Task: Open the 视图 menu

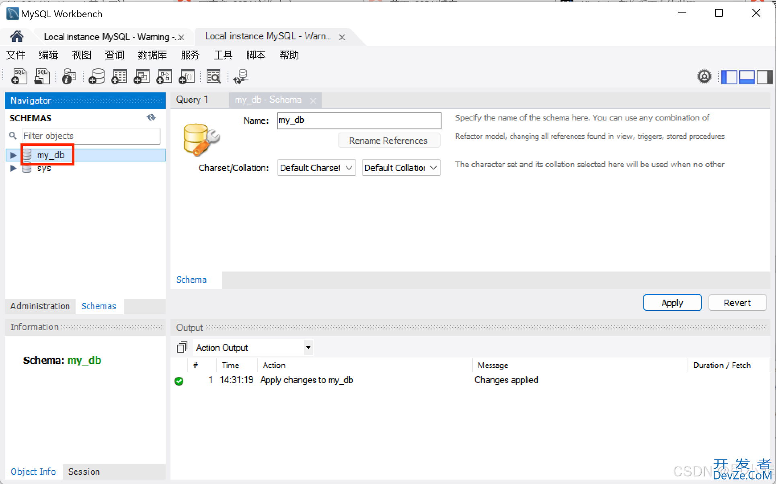Action: [82, 55]
